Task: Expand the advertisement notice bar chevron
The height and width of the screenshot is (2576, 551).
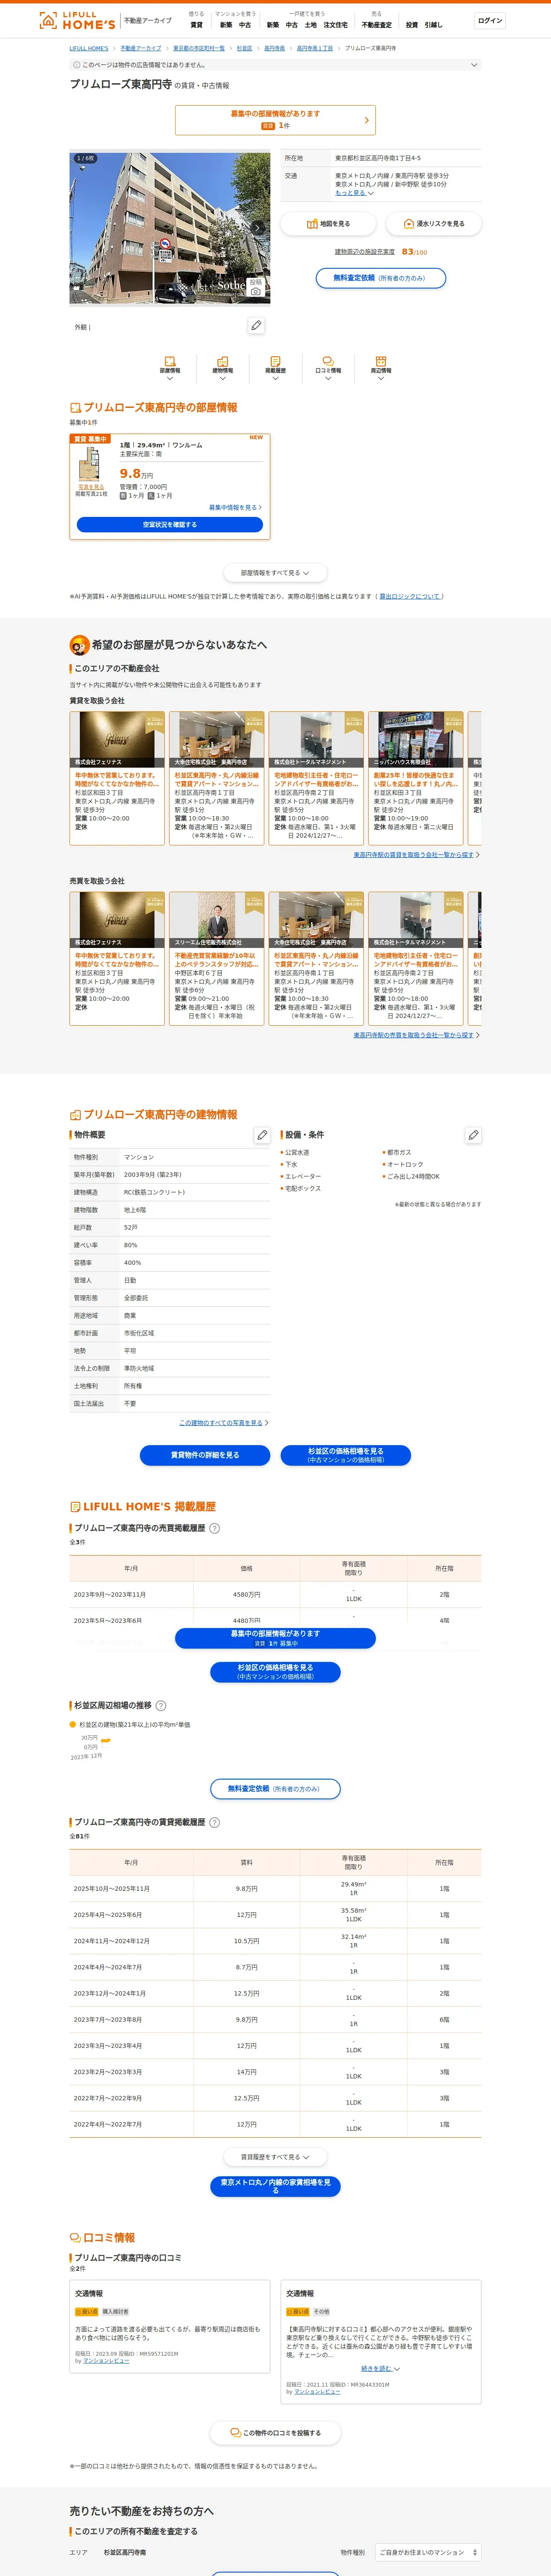Action: 474,65
